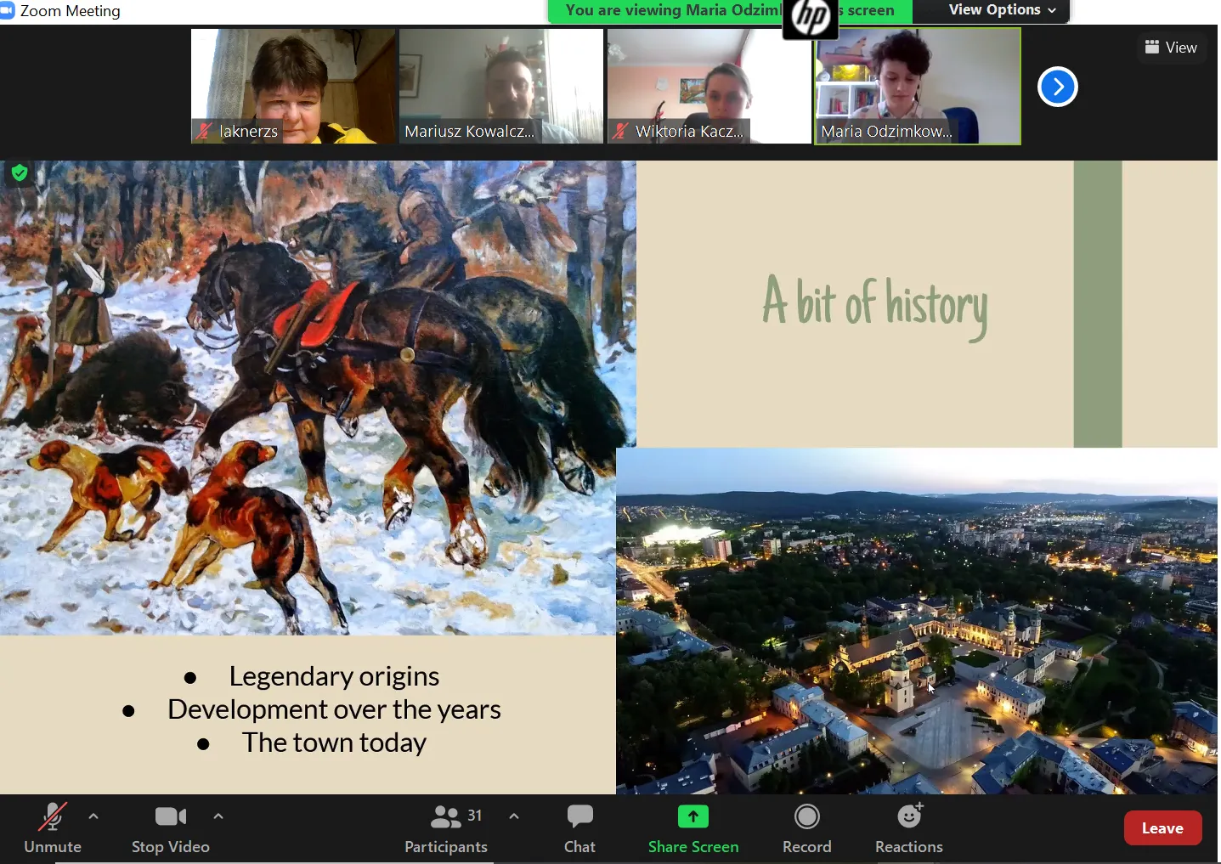Click "Development over the years" bullet
The height and width of the screenshot is (864, 1221).
click(334, 709)
